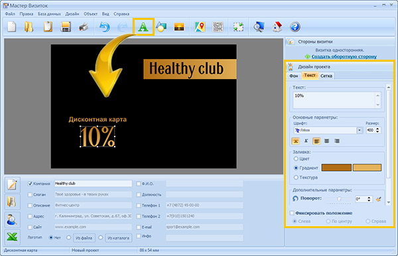Switch to the Фон tab
Viewport: 398px width, 256px height.
294,76
